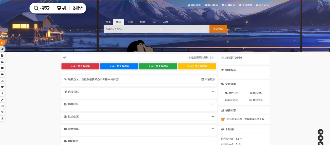Open the three-dot menu for 社会生活
This screenshot has width=330, height=145.
click(x=212, y=116)
